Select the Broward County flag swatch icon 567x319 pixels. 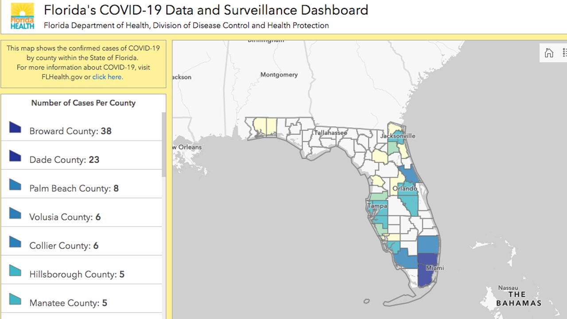[14, 128]
